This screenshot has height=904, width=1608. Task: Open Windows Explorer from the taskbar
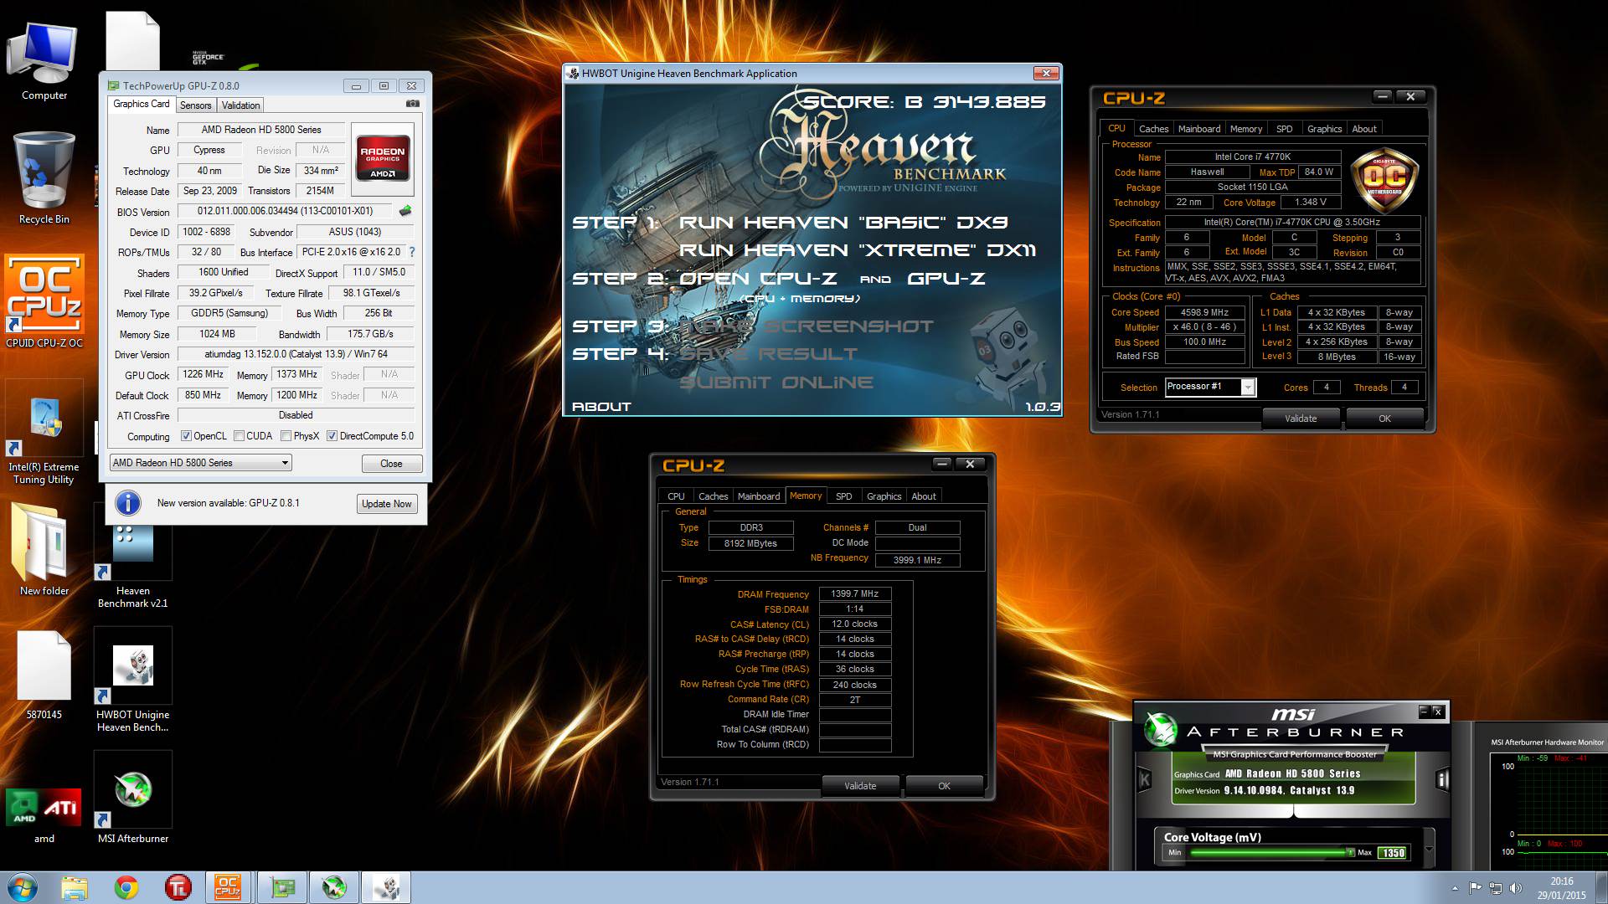pyautogui.click(x=75, y=887)
